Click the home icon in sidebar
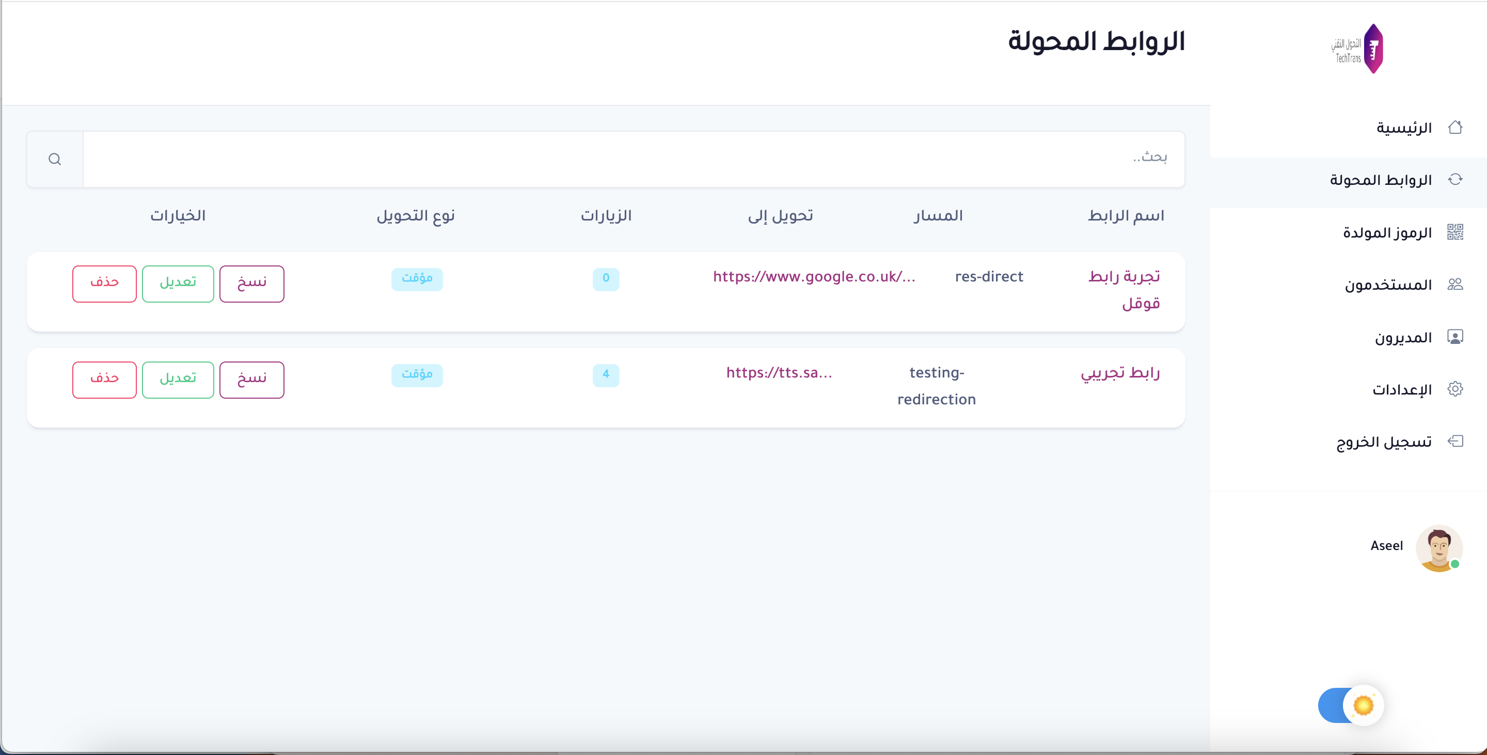The image size is (1487, 755). [1454, 128]
